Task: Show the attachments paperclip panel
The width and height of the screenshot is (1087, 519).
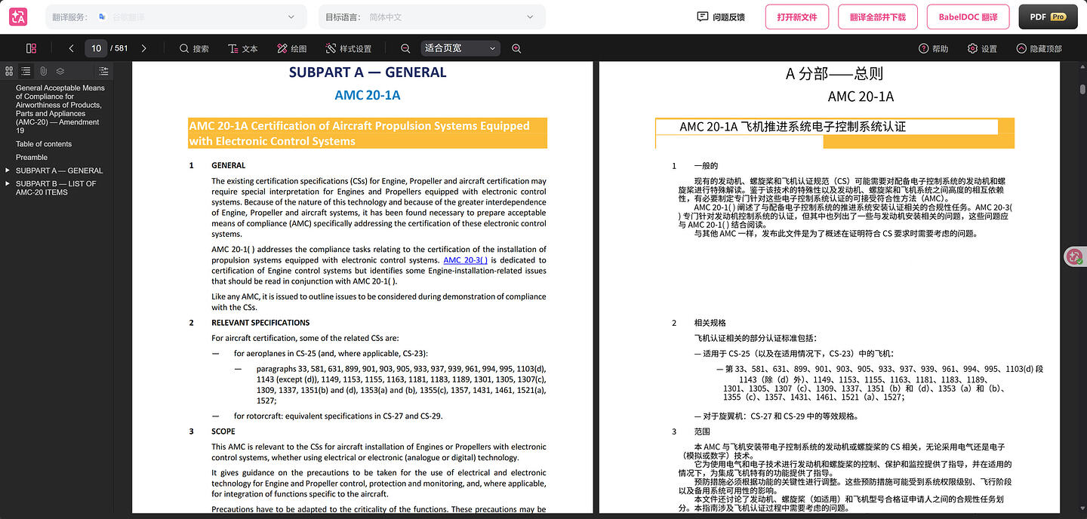Action: tap(43, 71)
